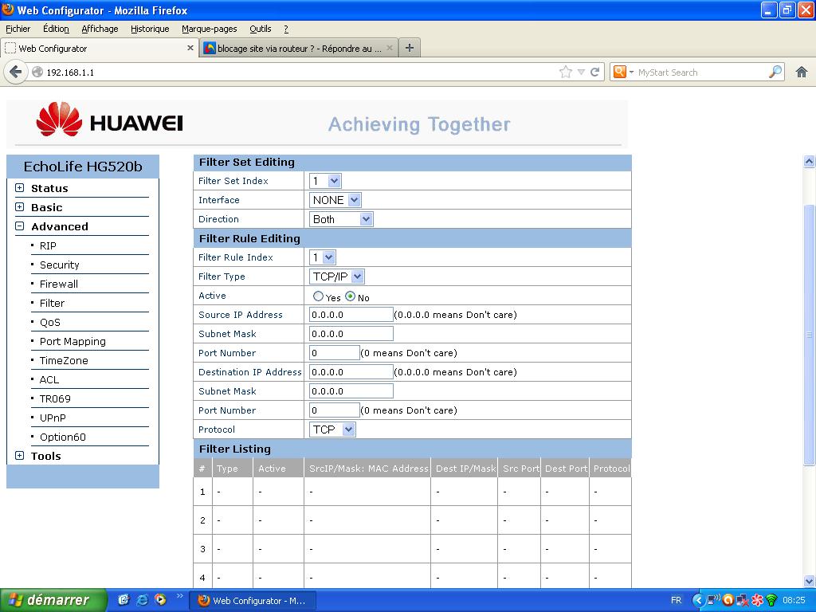Image resolution: width=816 pixels, height=612 pixels.
Task: Open the QoS settings link
Action: pyautogui.click(x=50, y=322)
